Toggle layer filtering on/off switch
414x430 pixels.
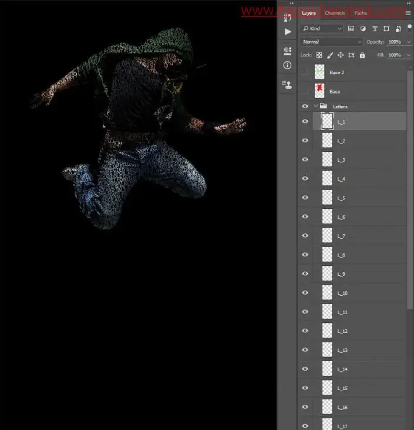tap(410, 27)
